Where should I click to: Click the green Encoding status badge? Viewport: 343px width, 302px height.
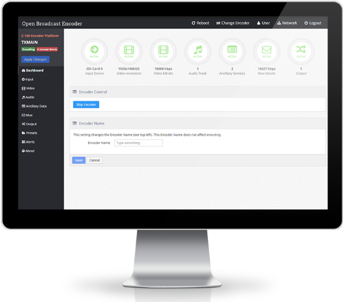29,49
